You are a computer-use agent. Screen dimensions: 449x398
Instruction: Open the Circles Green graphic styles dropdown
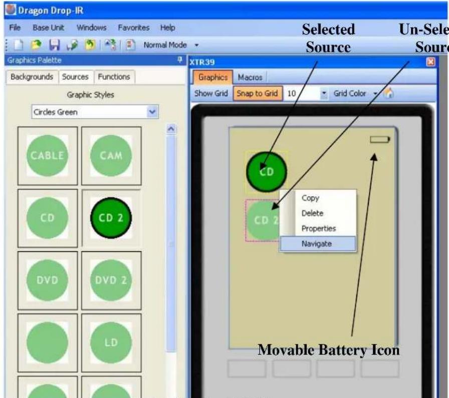[152, 112]
